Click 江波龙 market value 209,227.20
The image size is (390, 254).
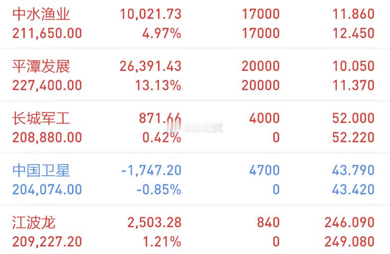[x=47, y=242]
